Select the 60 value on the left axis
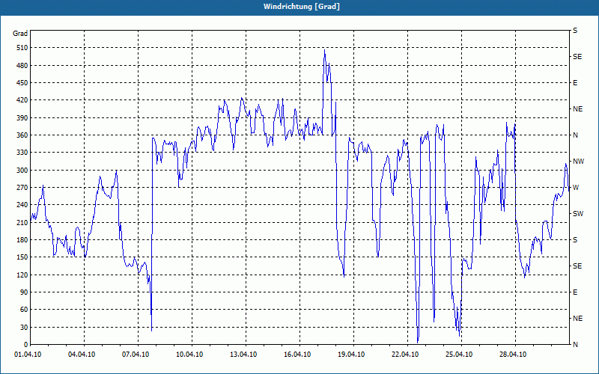Screen dimensions: 599x374 click(24, 310)
